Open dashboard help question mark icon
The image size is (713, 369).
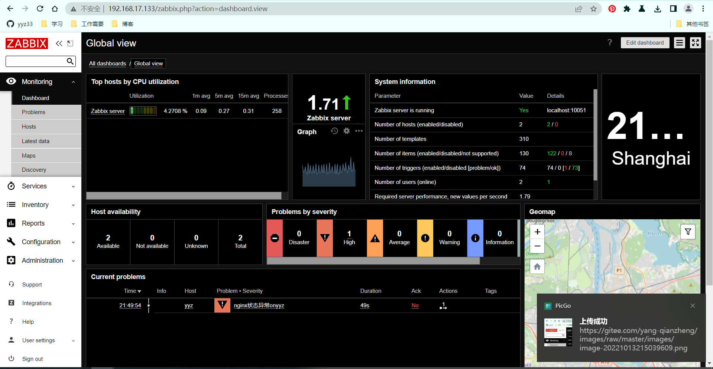pos(609,42)
